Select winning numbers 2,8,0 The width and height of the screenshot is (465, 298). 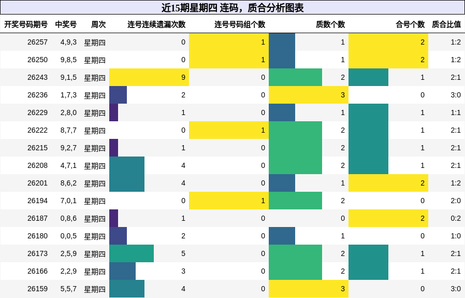pos(68,112)
